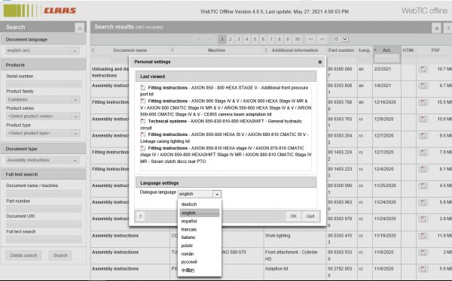The image size is (452, 281).
Task: Click the help question mark in dialog footer
Action: coord(140,216)
